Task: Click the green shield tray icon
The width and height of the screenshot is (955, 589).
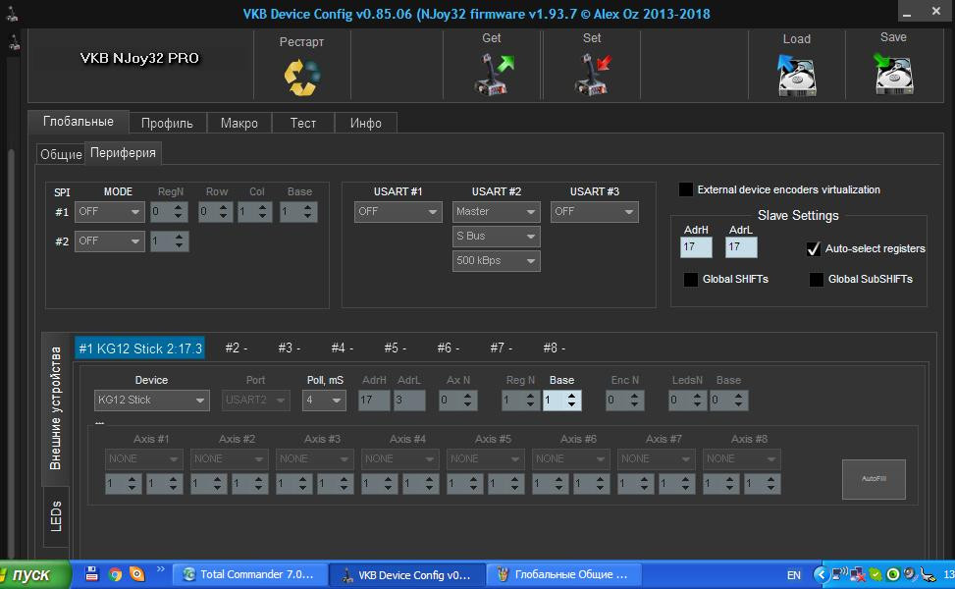Action: pos(875,574)
